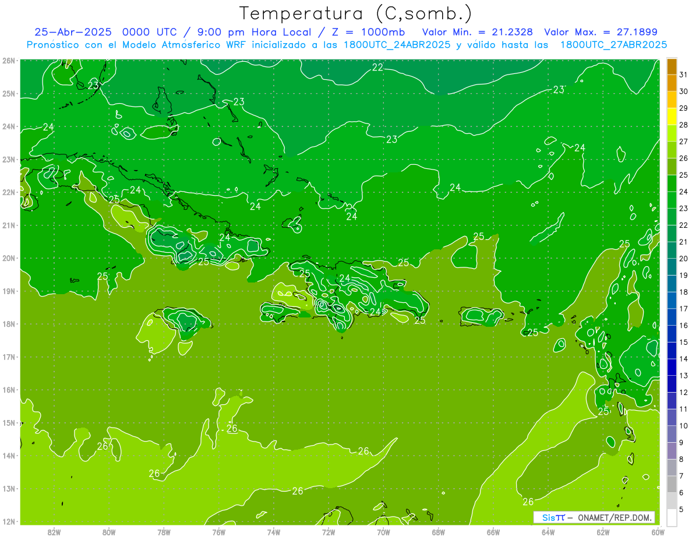Viewport: 699px width, 540px height.
Task: Click the 'SisTT – ONAMET/REP.DOM.' credit label
Action: pos(595,517)
